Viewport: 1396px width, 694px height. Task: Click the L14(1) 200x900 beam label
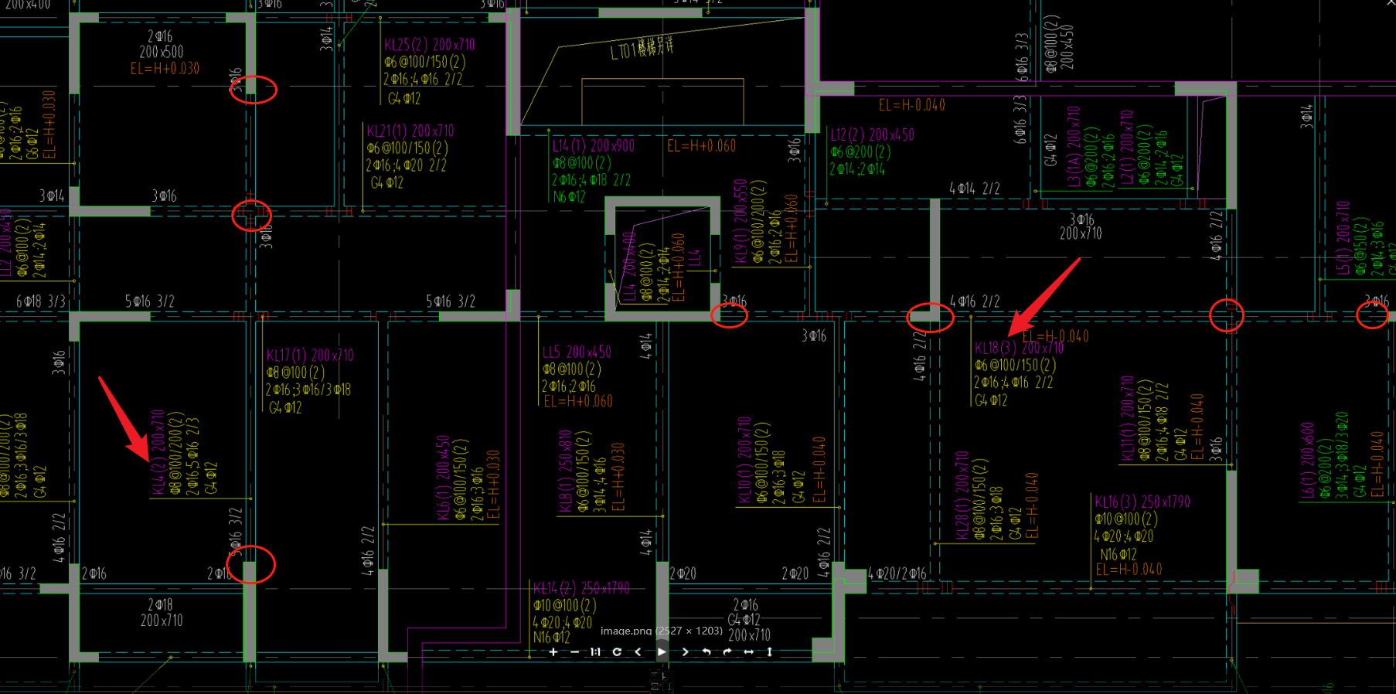(593, 145)
